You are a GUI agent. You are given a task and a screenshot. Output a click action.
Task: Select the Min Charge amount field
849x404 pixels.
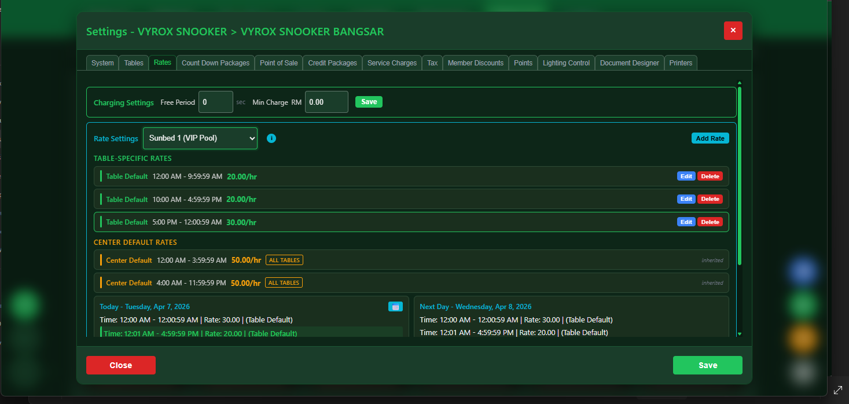(x=326, y=101)
